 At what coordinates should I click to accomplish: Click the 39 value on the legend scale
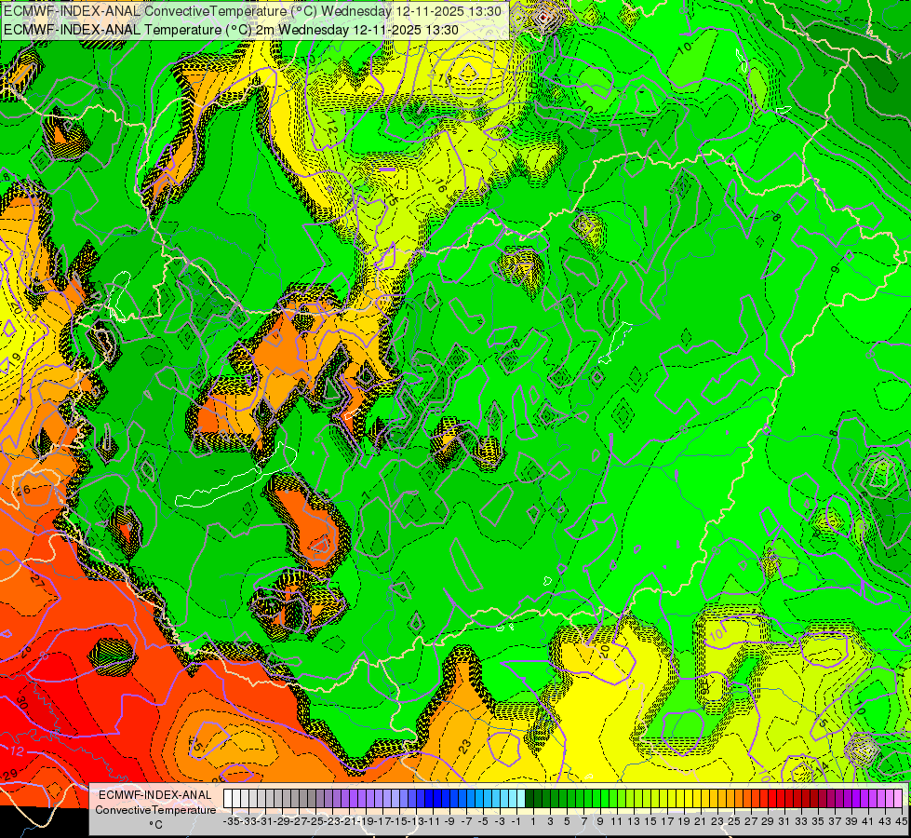851,821
